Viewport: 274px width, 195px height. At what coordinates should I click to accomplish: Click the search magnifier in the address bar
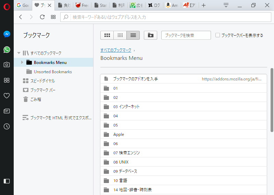[x=66, y=17]
